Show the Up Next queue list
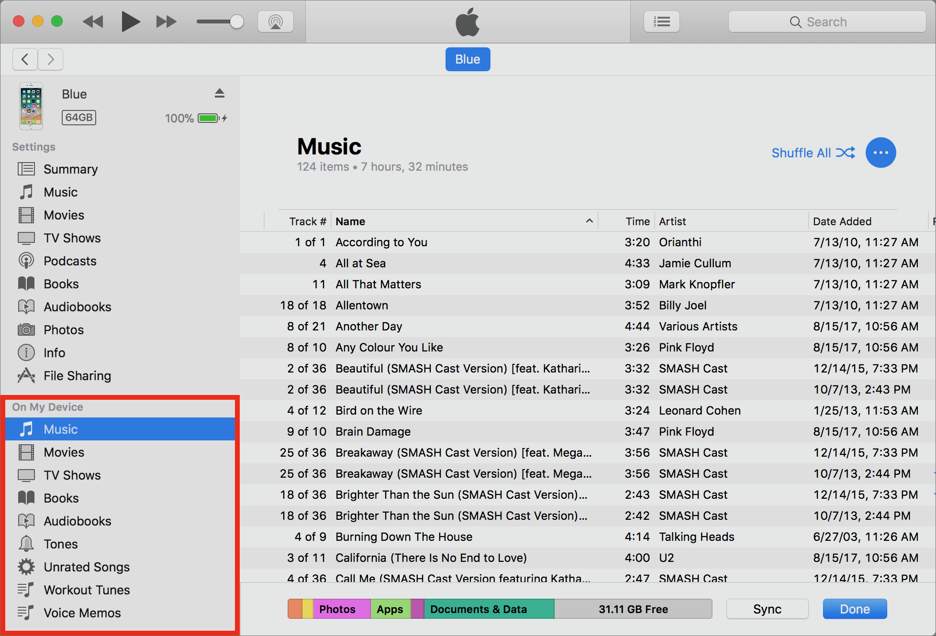The height and width of the screenshot is (636, 936). point(662,21)
